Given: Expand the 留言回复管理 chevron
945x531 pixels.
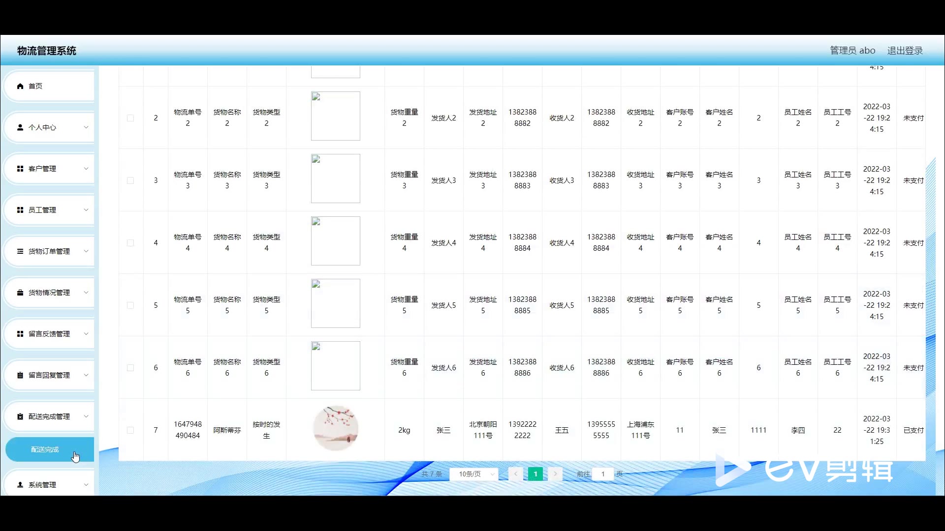Looking at the screenshot, I should pyautogui.click(x=86, y=375).
